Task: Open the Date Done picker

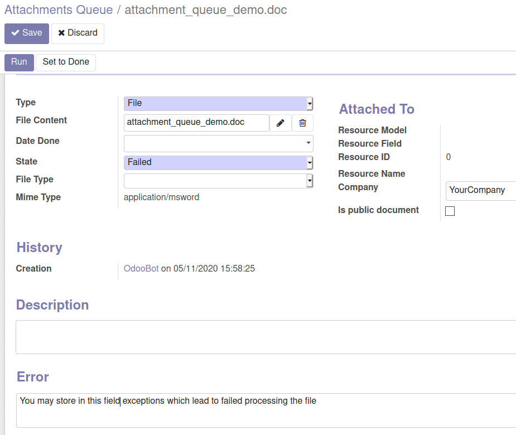Action: pos(218,143)
